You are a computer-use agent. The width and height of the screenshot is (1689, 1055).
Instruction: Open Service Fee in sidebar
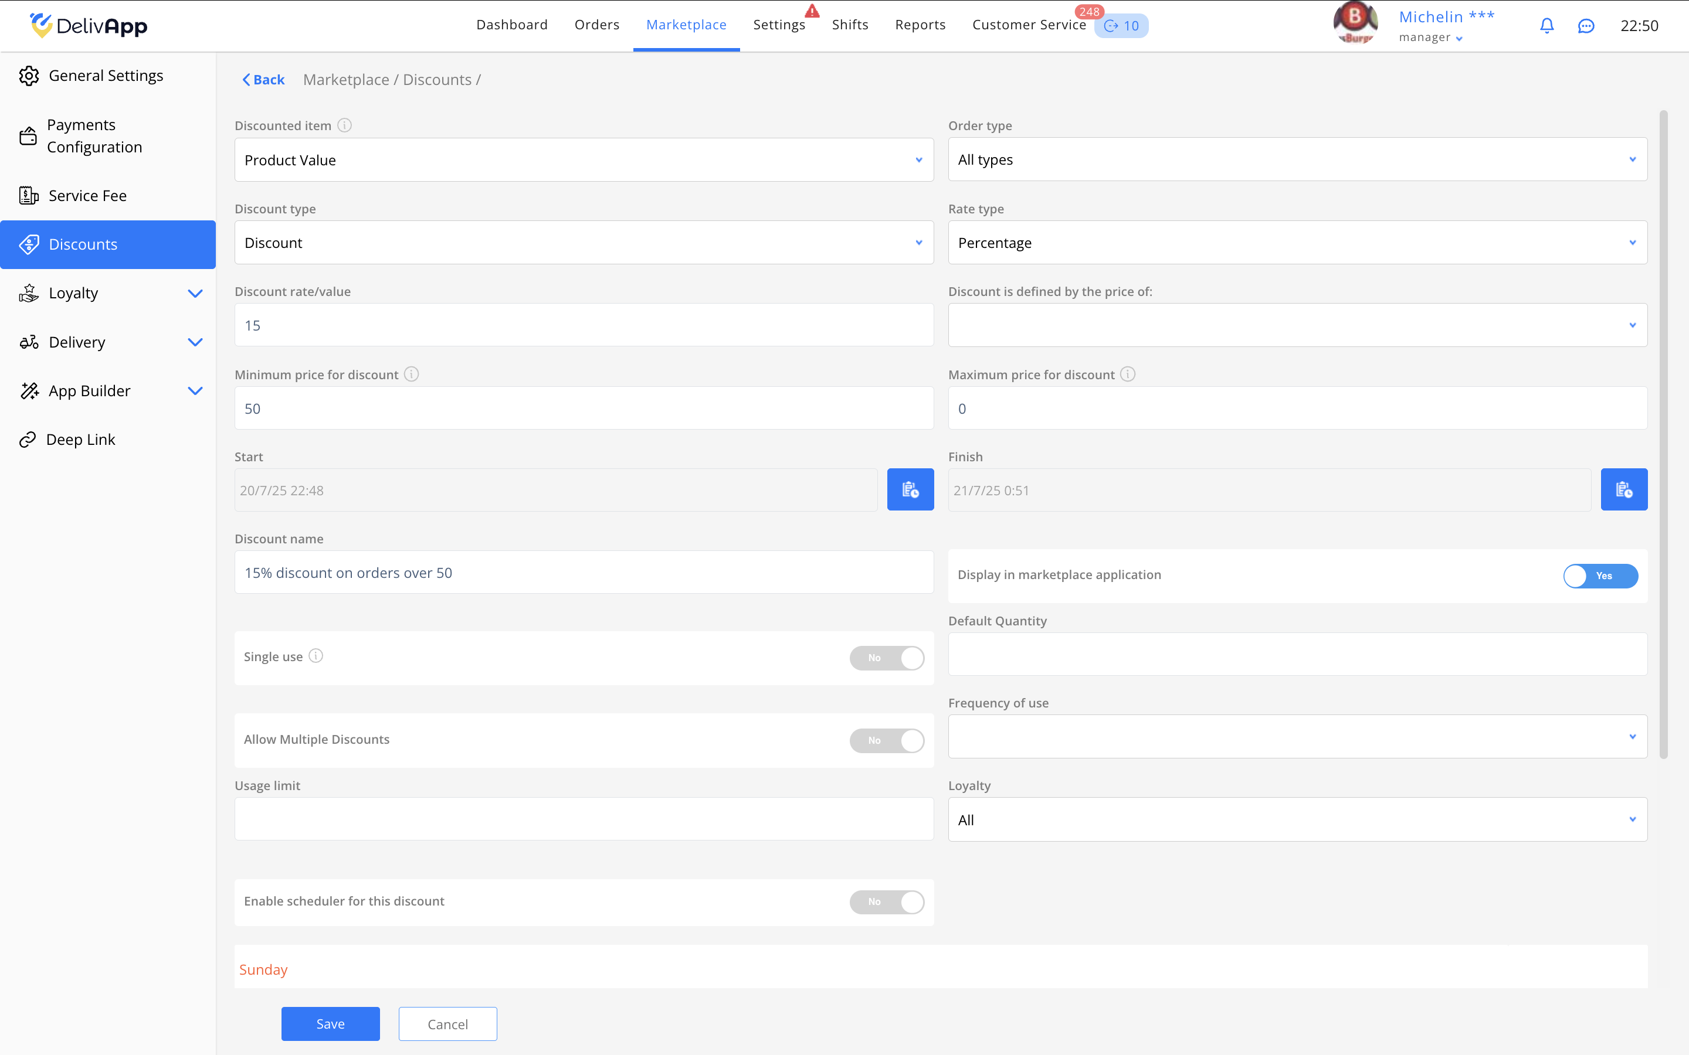(x=88, y=195)
